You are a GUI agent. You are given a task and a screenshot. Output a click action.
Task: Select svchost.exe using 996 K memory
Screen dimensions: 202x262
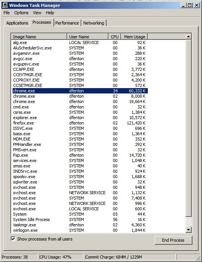pos(80,203)
